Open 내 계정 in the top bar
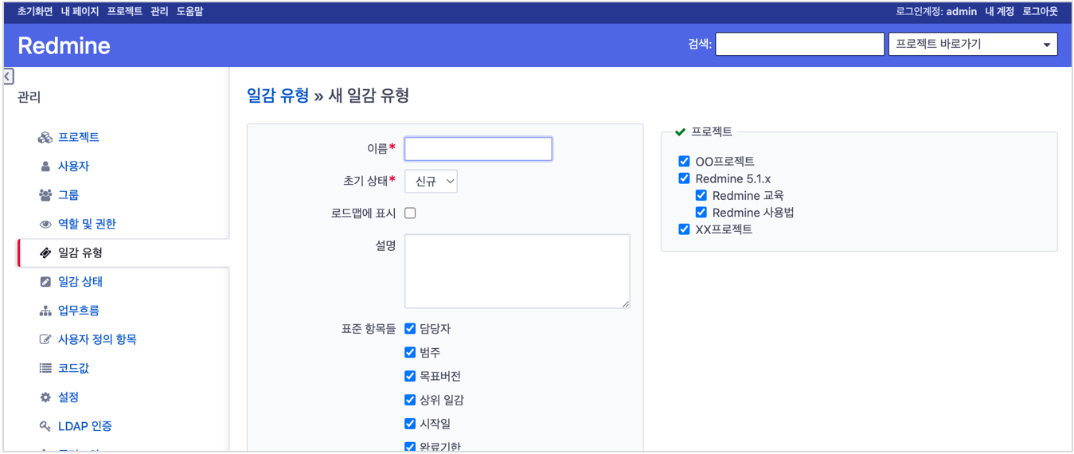This screenshot has width=1074, height=454. tap(999, 12)
